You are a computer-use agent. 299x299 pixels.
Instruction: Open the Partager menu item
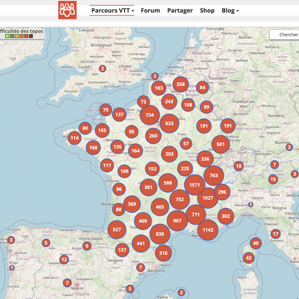[180, 10]
